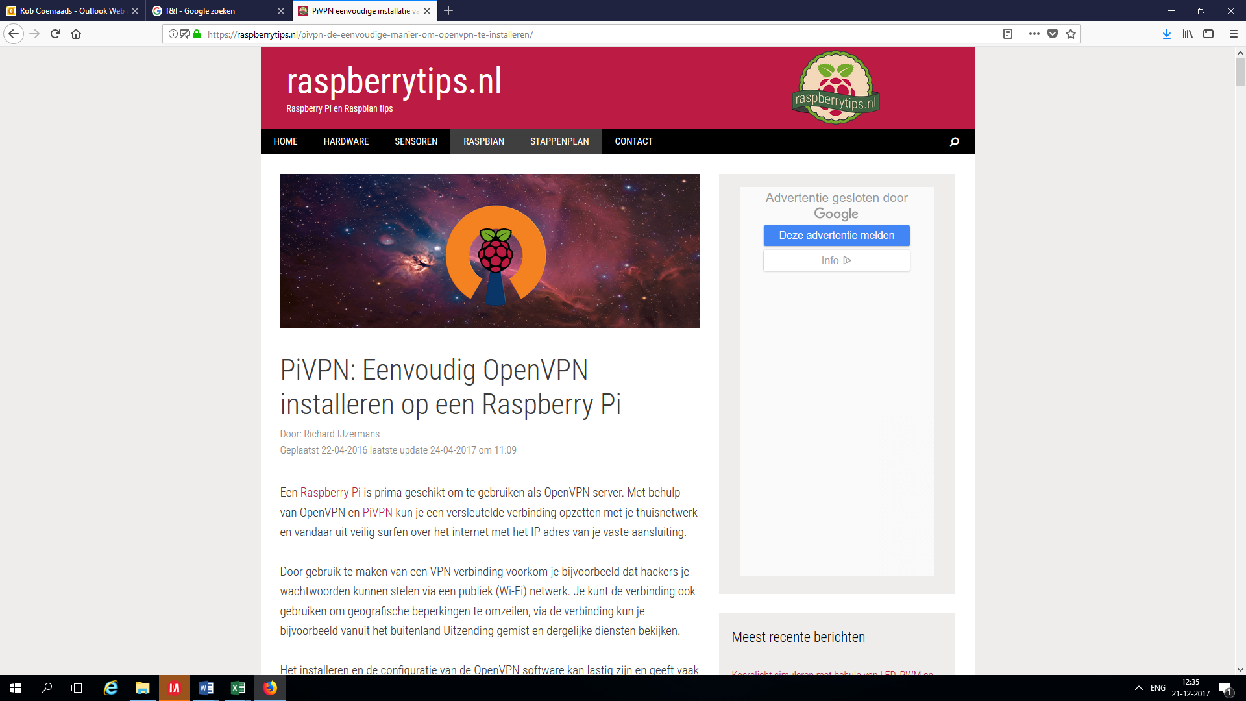
Task: Show site information icon in address bar
Action: (x=173, y=34)
